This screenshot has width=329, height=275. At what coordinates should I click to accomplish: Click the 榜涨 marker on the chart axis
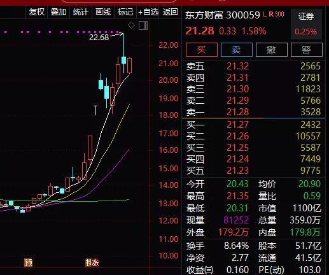coord(92,263)
